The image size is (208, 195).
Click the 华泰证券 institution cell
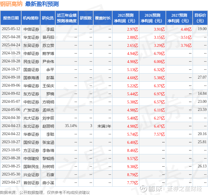coord(31,134)
